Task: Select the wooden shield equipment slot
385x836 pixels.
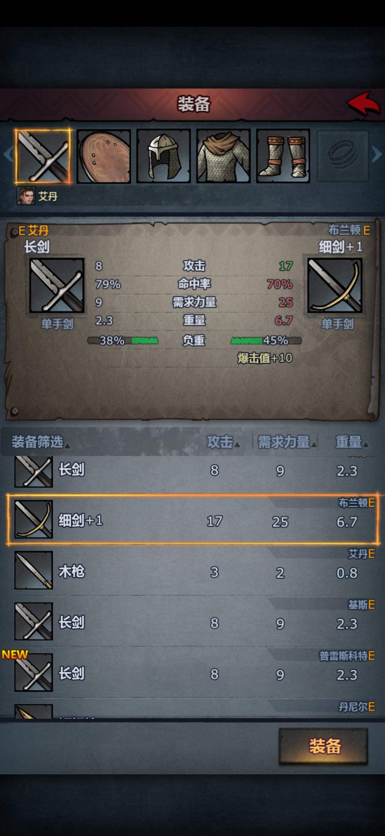Action: [104, 156]
